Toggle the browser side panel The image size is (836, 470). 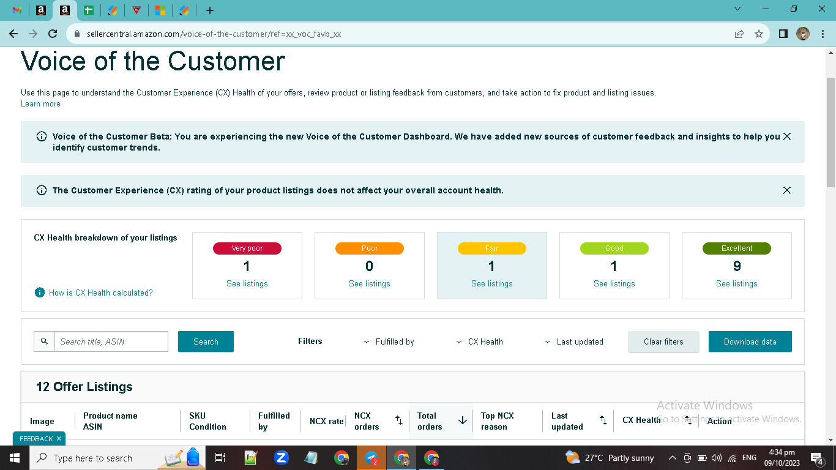pyautogui.click(x=783, y=34)
